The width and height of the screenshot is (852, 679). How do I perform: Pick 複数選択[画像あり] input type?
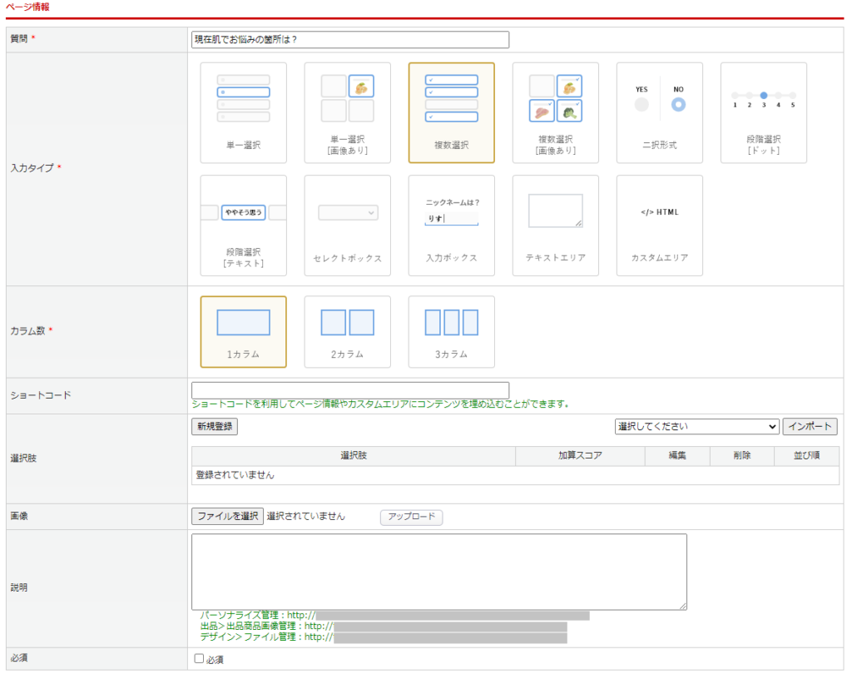point(555,112)
